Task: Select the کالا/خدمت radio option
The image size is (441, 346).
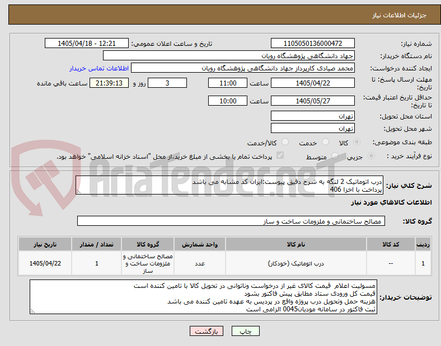Action: pos(285,142)
